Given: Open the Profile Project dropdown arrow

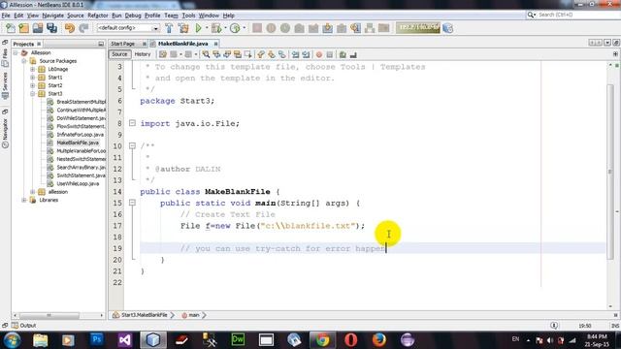Looking at the screenshot, I should [x=244, y=28].
